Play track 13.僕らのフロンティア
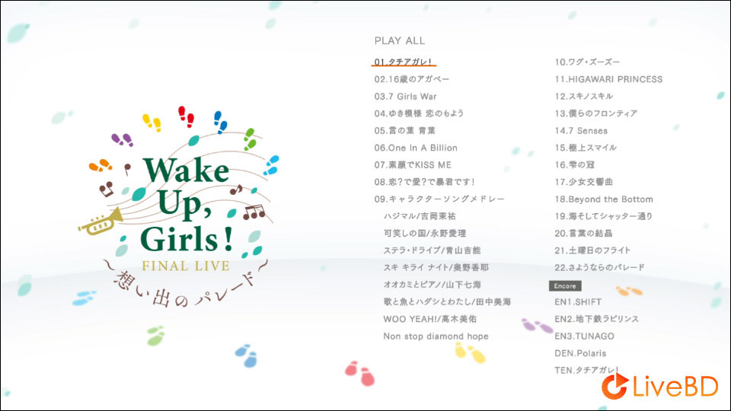 [x=595, y=113]
